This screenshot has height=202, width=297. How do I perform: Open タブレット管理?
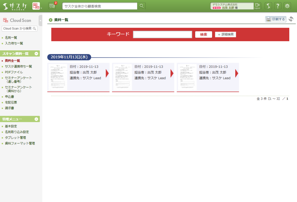click(x=15, y=137)
